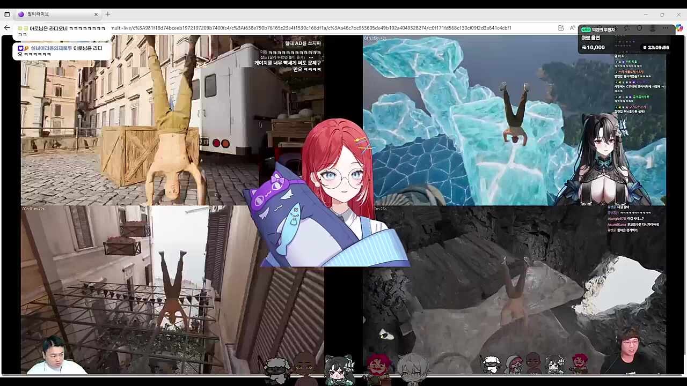Screen dimensions: 687x386
Task: Go back with the browser arrow
Action: coord(7,28)
